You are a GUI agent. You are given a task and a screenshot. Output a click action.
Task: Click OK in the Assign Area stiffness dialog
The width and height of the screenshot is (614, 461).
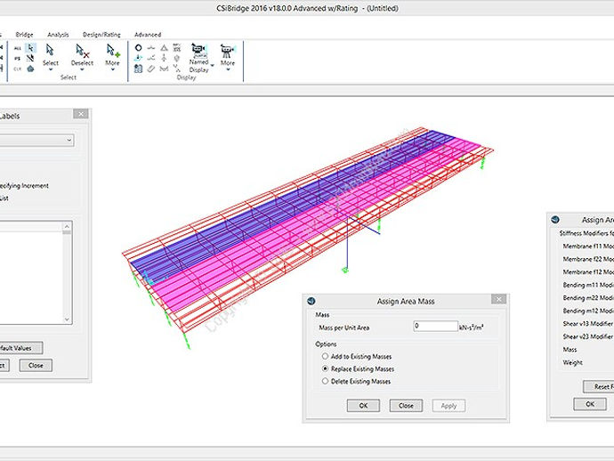point(590,404)
